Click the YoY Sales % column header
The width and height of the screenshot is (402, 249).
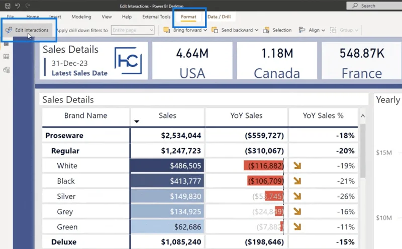[x=323, y=115]
